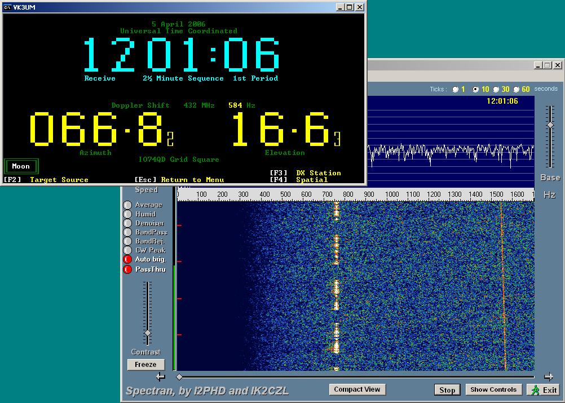The height and width of the screenshot is (403, 565).
Task: Activate the BandPass filter button
Action: (x=127, y=232)
